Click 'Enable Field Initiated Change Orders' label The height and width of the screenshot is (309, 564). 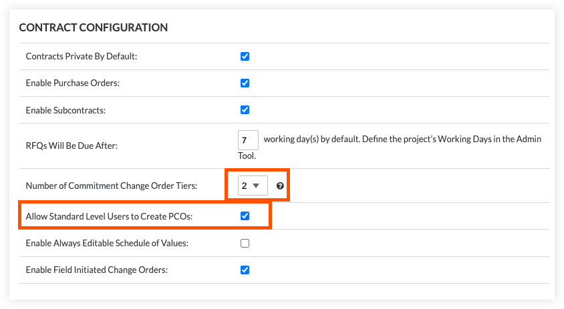point(96,270)
